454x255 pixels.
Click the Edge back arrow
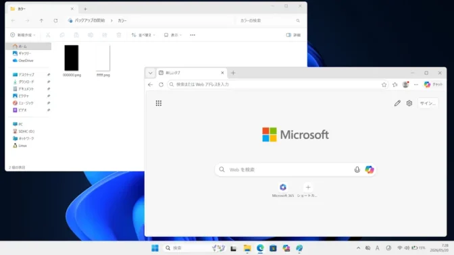[150, 84]
